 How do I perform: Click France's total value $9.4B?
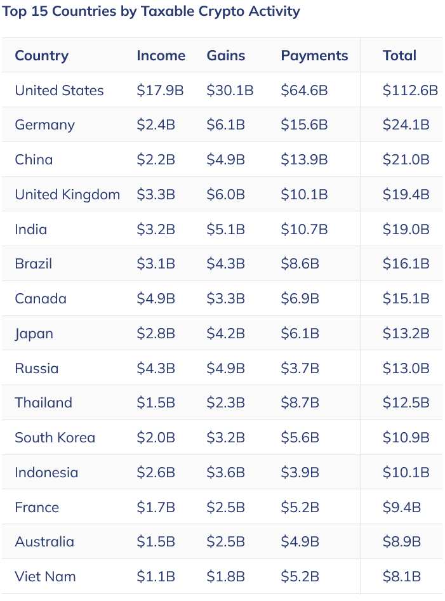pyautogui.click(x=402, y=508)
